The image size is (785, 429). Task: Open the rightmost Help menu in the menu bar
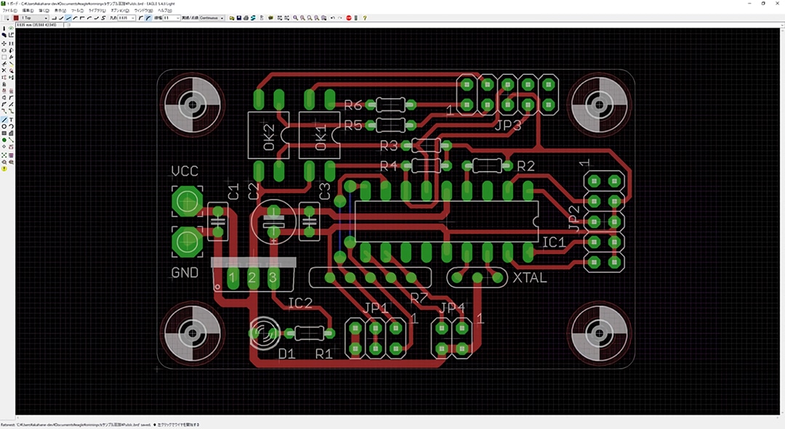pyautogui.click(x=164, y=10)
